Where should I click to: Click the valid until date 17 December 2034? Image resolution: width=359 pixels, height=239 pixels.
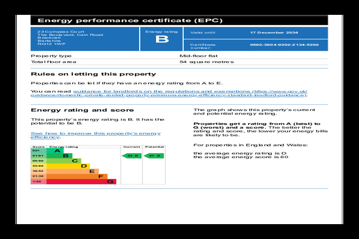(274, 33)
